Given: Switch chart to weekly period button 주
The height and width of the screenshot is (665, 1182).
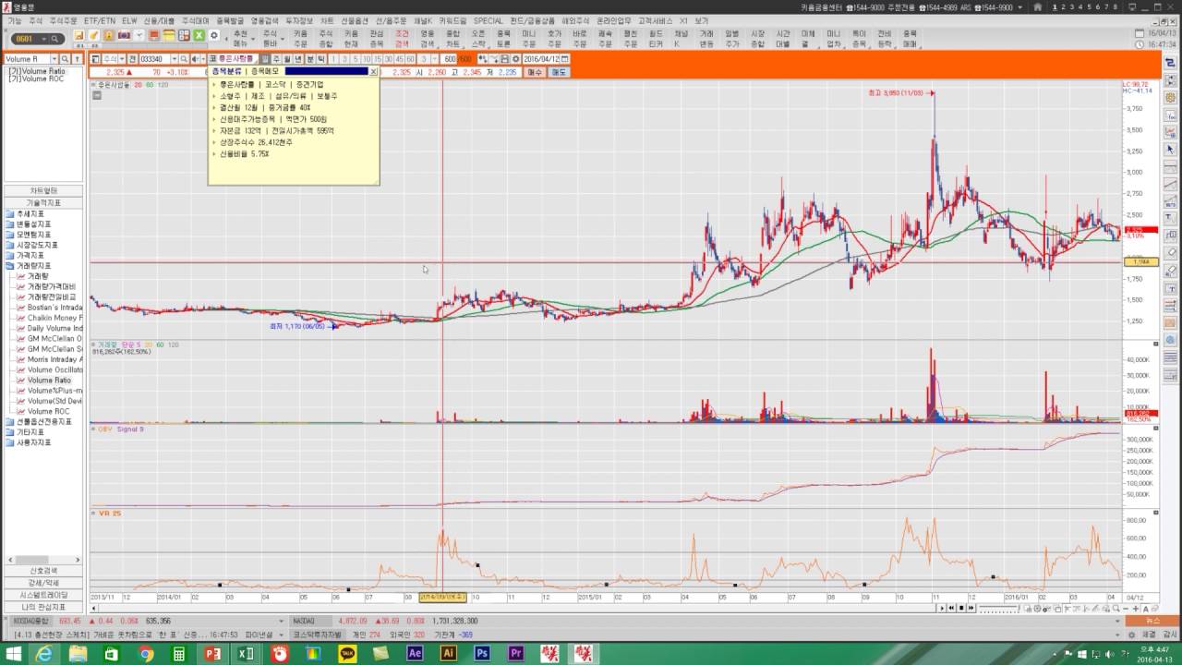Looking at the screenshot, I should pyautogui.click(x=276, y=59).
